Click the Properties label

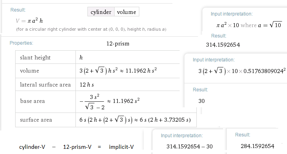(22, 43)
